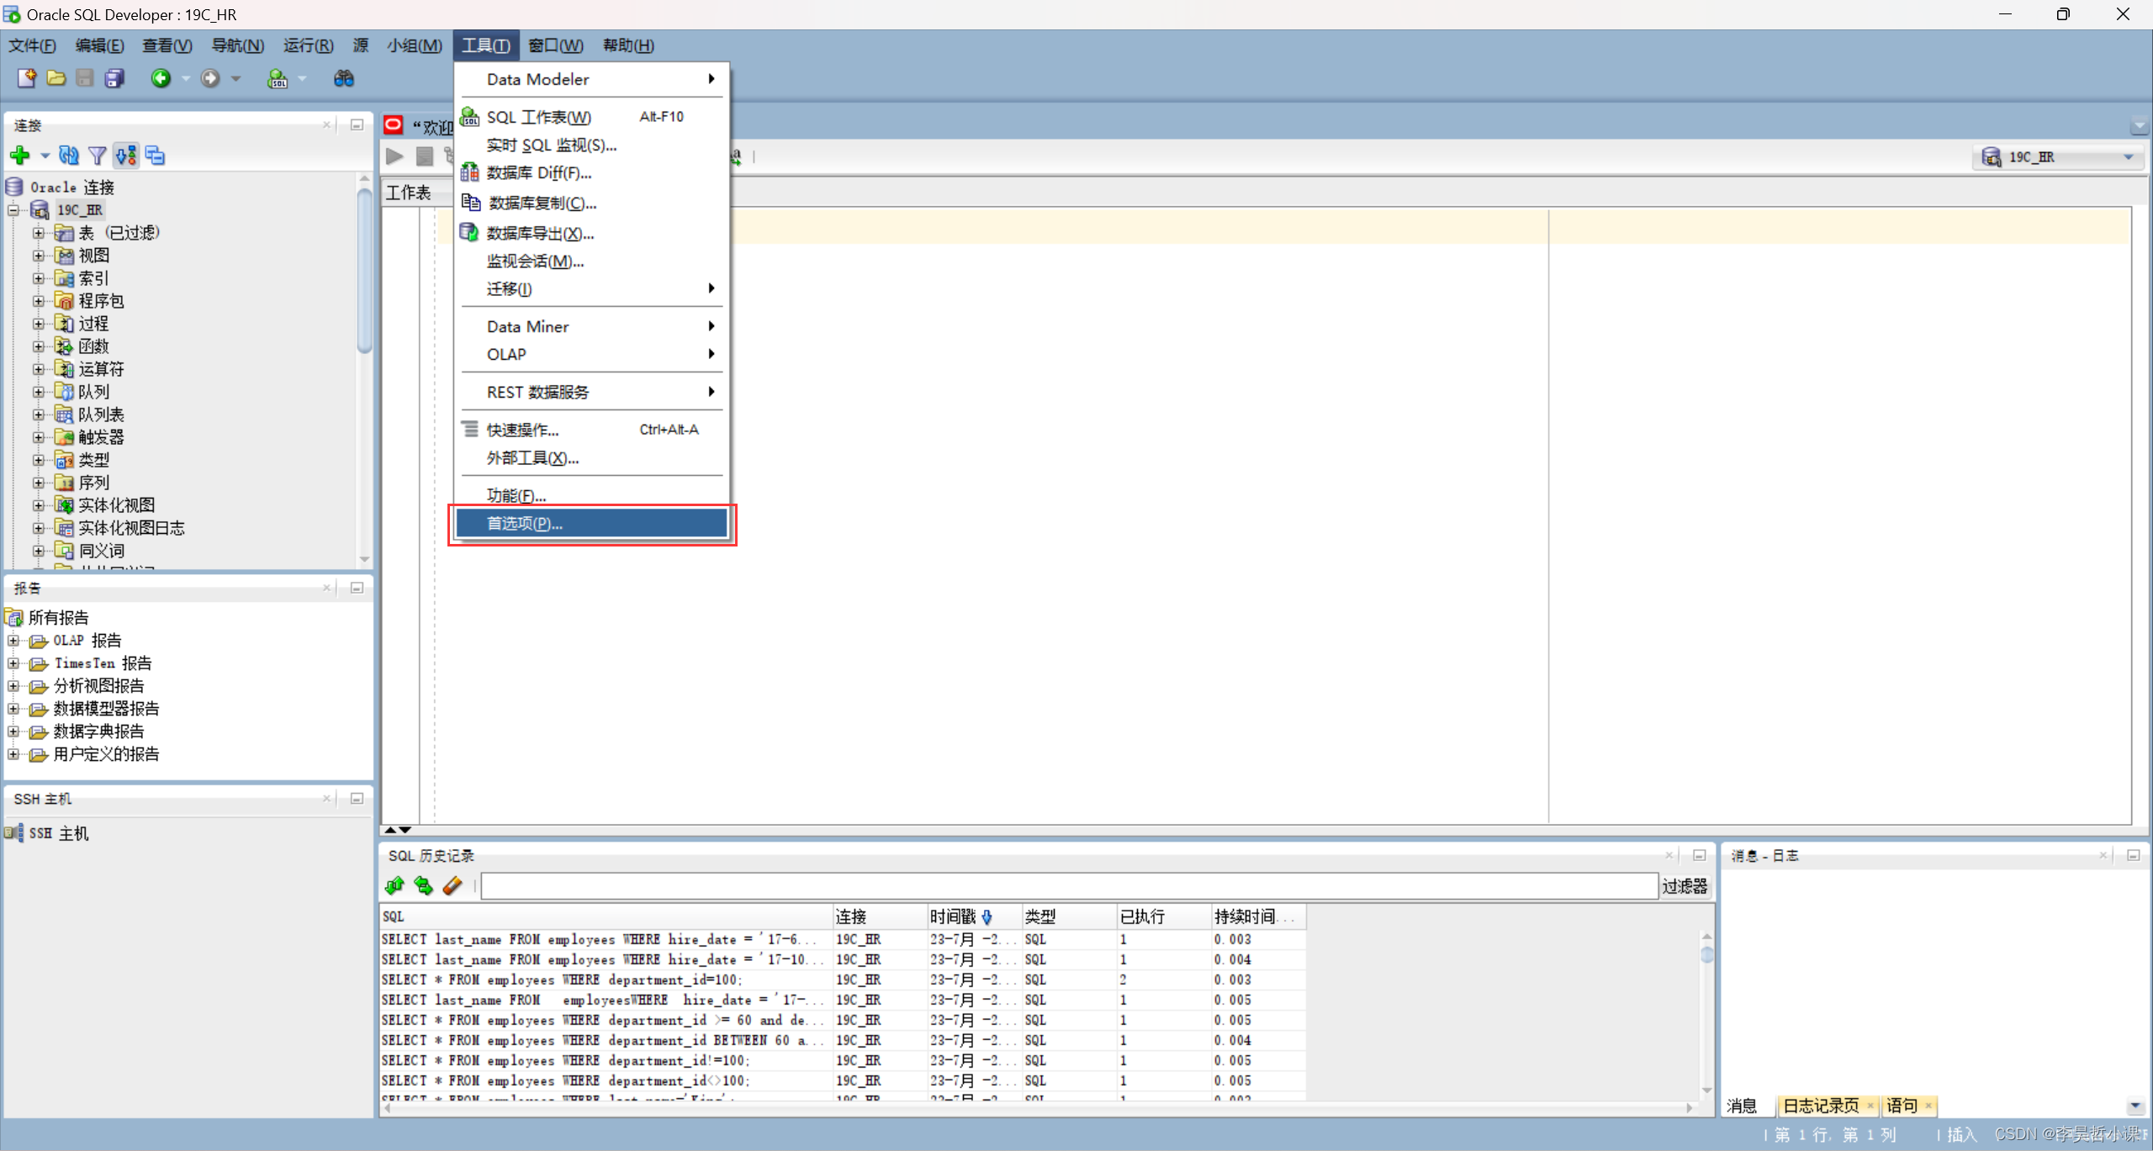The height and width of the screenshot is (1151, 2153).
Task: Click the collapse-all icon in Connections panel
Action: [155, 156]
